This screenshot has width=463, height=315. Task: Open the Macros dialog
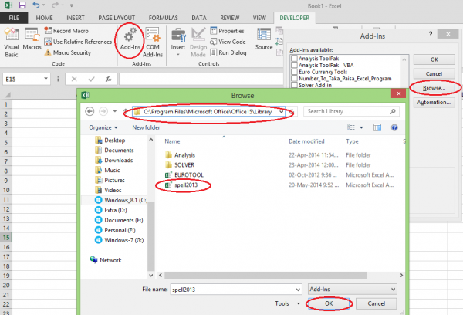tap(32, 39)
